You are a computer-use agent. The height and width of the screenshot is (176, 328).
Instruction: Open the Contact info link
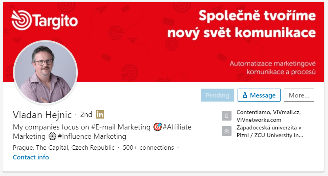coord(31,157)
